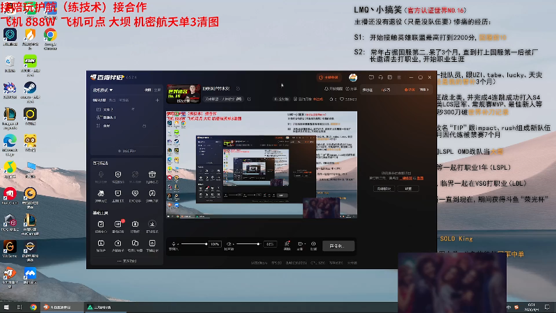The image size is (556, 313).
Task: Open the Windows Start menu
Action: (6, 307)
